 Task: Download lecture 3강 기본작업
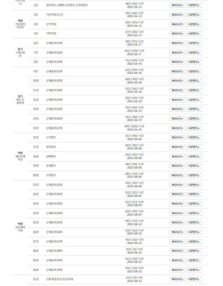click(194, 15)
